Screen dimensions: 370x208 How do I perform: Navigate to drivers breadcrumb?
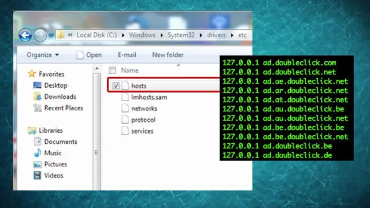pyautogui.click(x=216, y=35)
